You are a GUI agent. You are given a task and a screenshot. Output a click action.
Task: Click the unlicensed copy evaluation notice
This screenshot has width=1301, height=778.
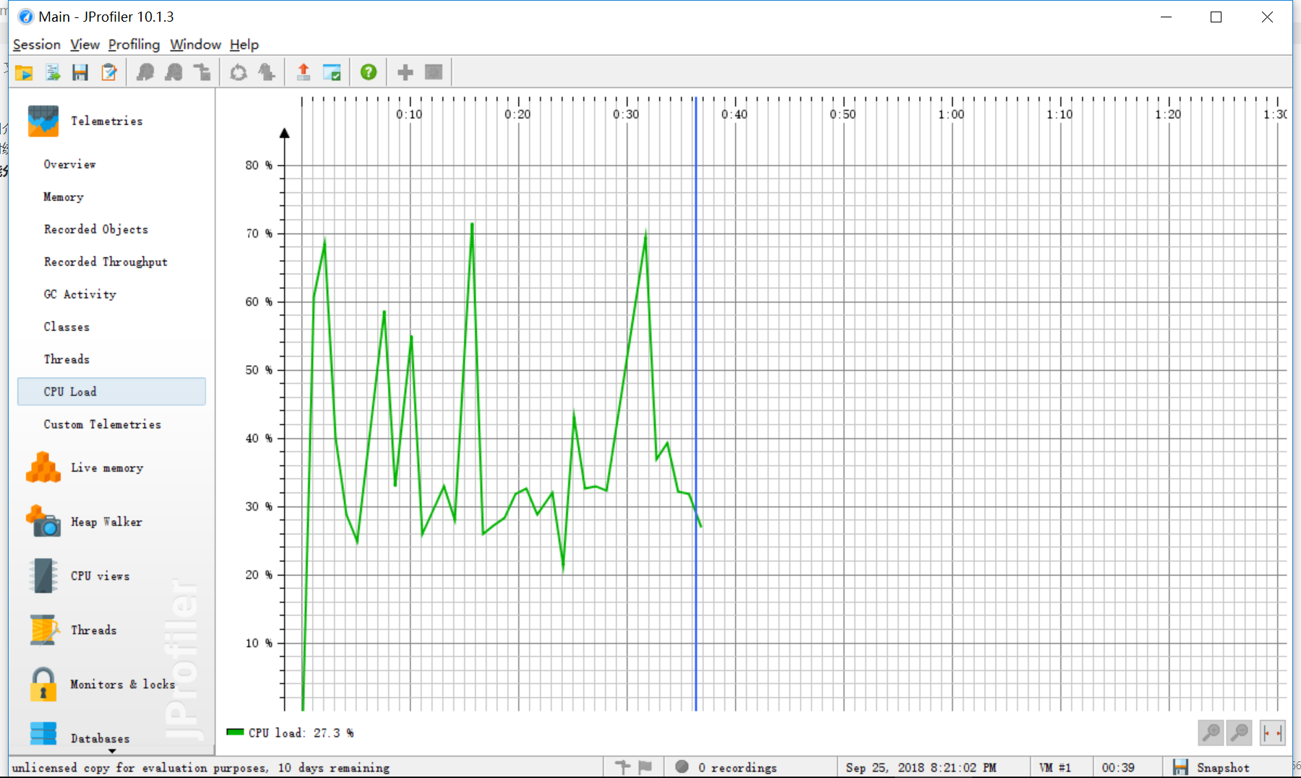point(201,767)
